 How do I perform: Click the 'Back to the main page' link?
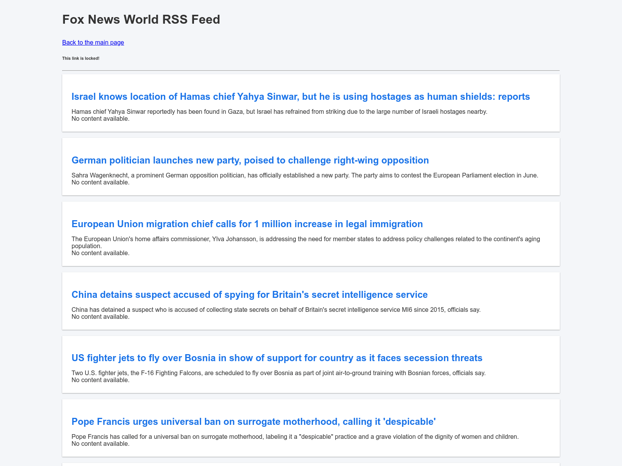point(93,42)
